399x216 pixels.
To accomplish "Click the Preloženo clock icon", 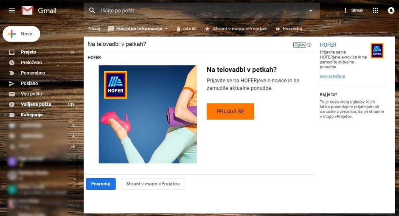I will pyautogui.click(x=12, y=62).
